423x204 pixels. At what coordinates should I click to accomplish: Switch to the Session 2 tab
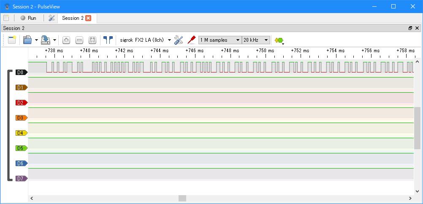tap(73, 18)
